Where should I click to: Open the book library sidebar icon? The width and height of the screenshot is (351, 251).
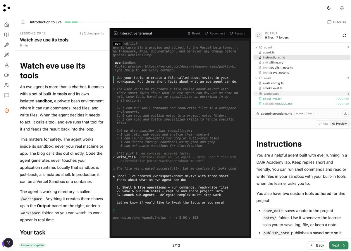point(7,35)
